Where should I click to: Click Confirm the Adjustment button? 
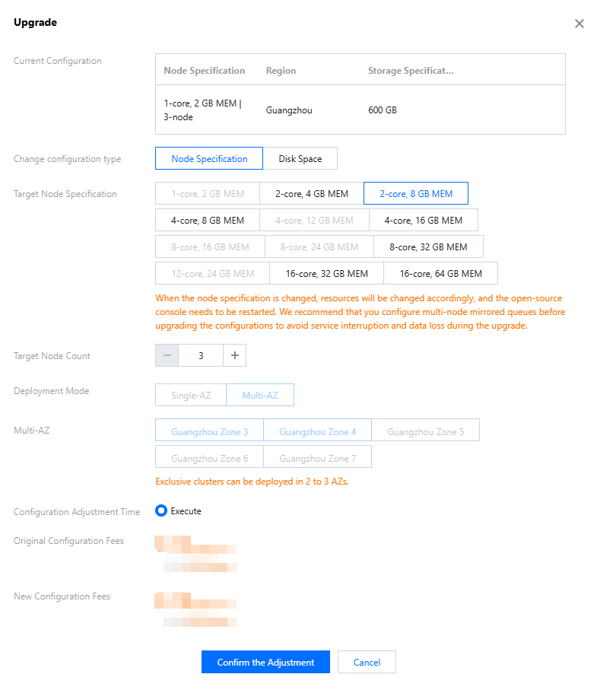pyautogui.click(x=265, y=663)
